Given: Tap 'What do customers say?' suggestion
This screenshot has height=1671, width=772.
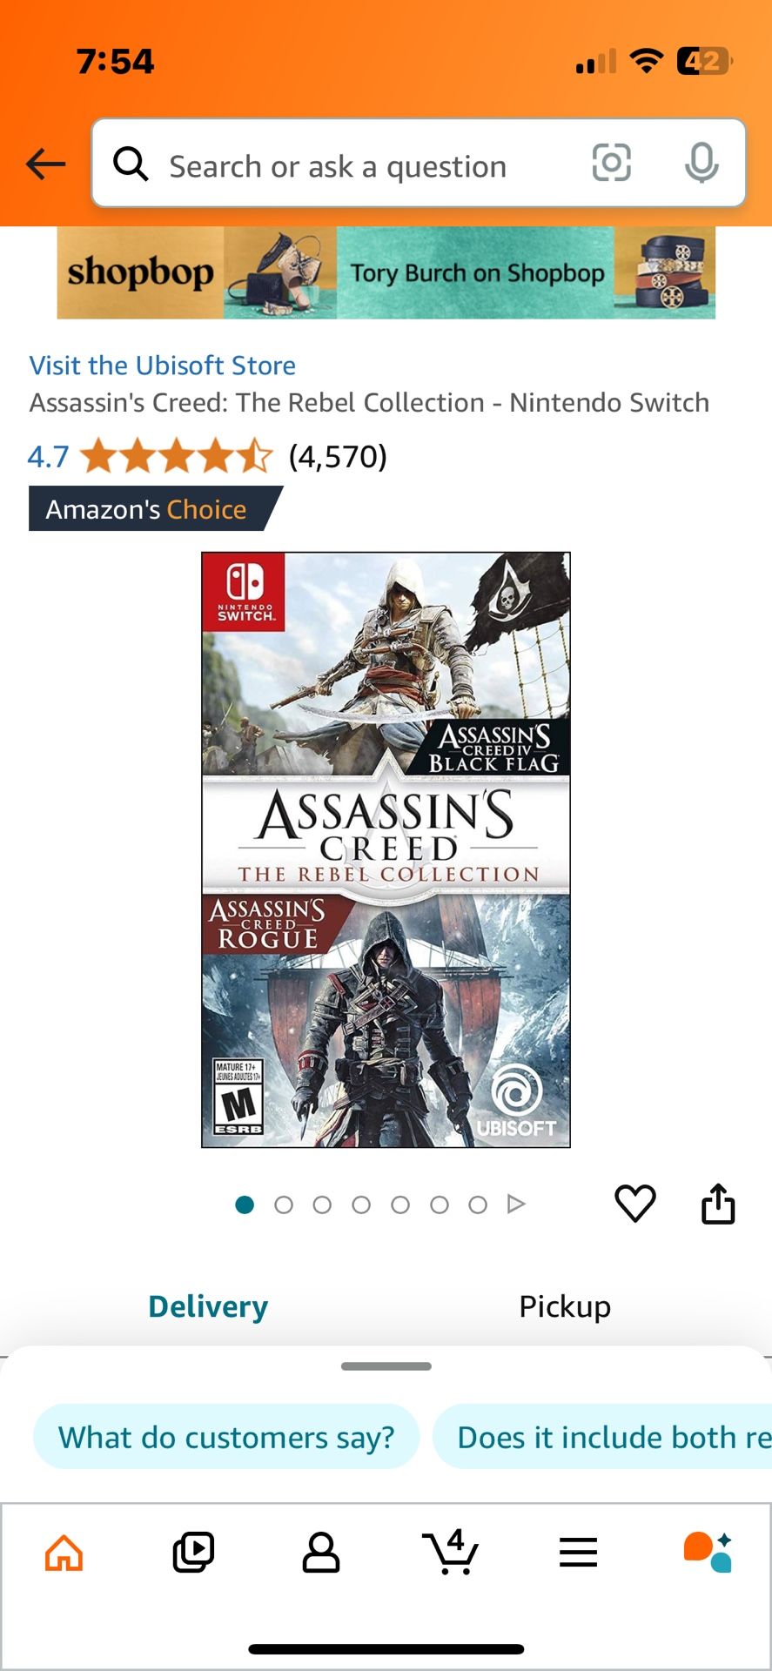Looking at the screenshot, I should 226,1437.
